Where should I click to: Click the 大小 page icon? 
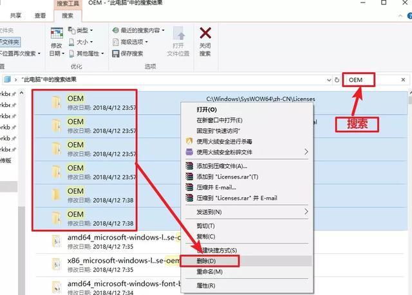coord(71,42)
